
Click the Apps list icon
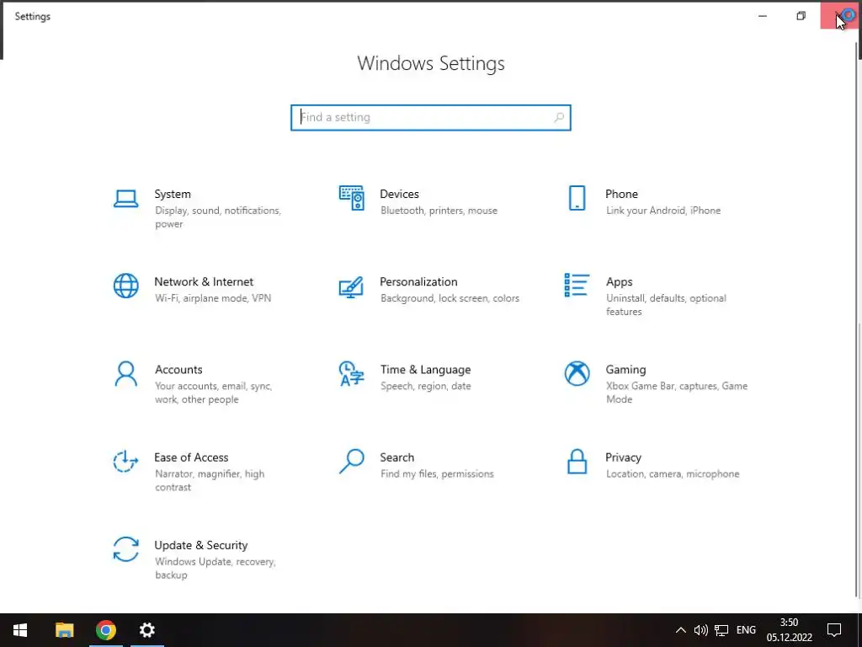[577, 285]
